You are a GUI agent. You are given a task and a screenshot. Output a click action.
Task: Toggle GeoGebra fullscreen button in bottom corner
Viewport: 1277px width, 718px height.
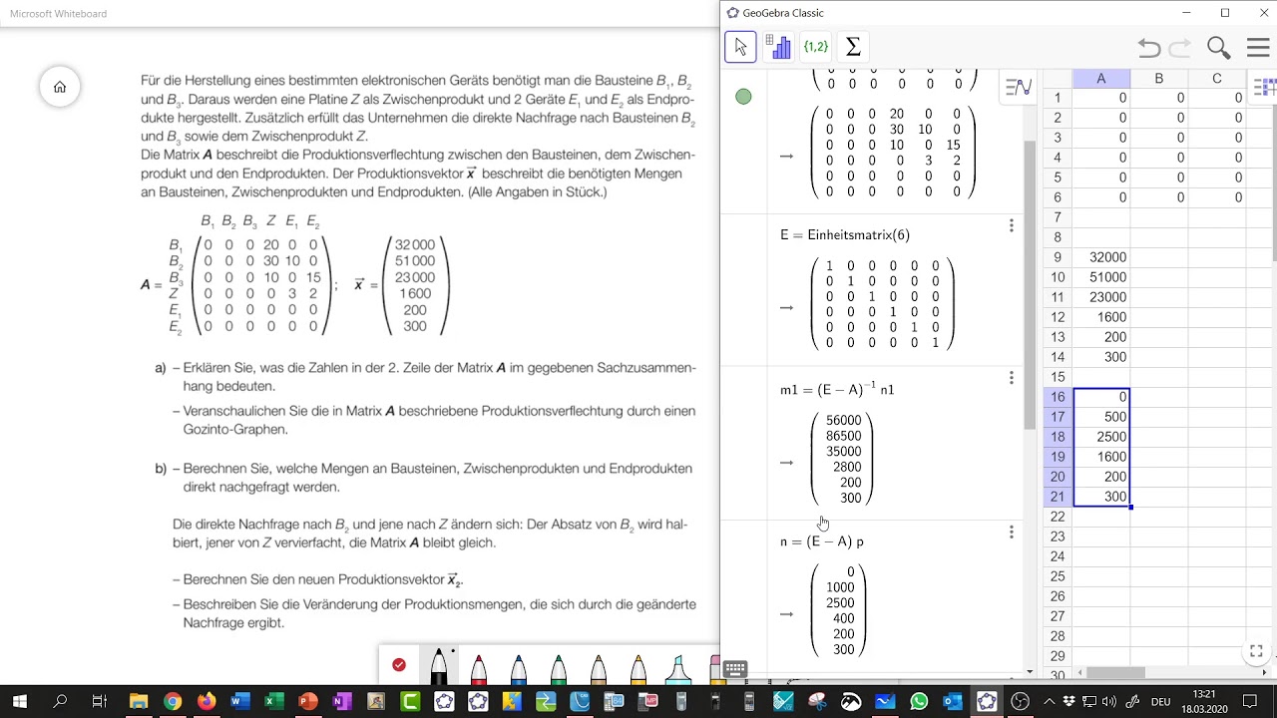(x=1256, y=651)
